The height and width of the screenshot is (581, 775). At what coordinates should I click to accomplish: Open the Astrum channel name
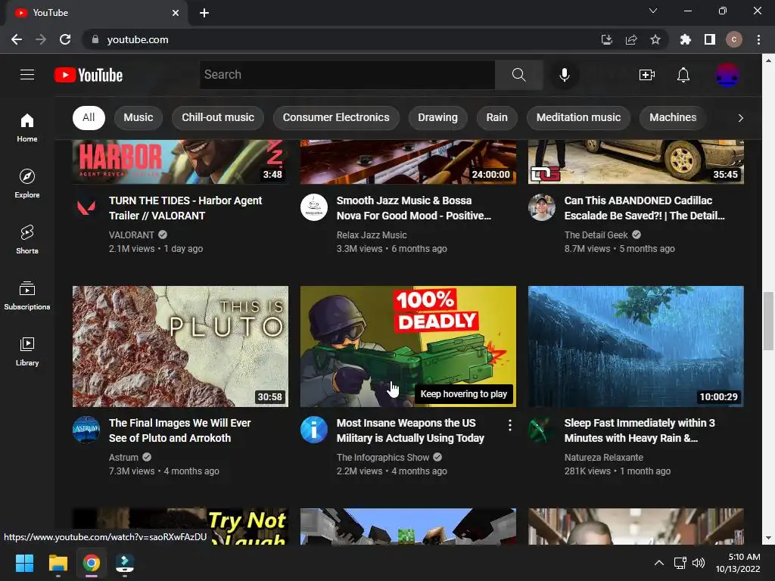pos(123,458)
